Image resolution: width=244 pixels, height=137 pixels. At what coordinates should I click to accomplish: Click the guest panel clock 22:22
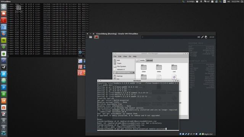pyautogui.click(x=212, y=37)
